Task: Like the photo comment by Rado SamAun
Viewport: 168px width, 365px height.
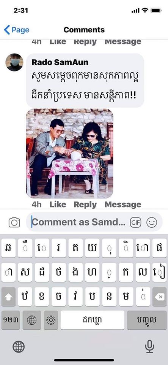Action: [58, 205]
